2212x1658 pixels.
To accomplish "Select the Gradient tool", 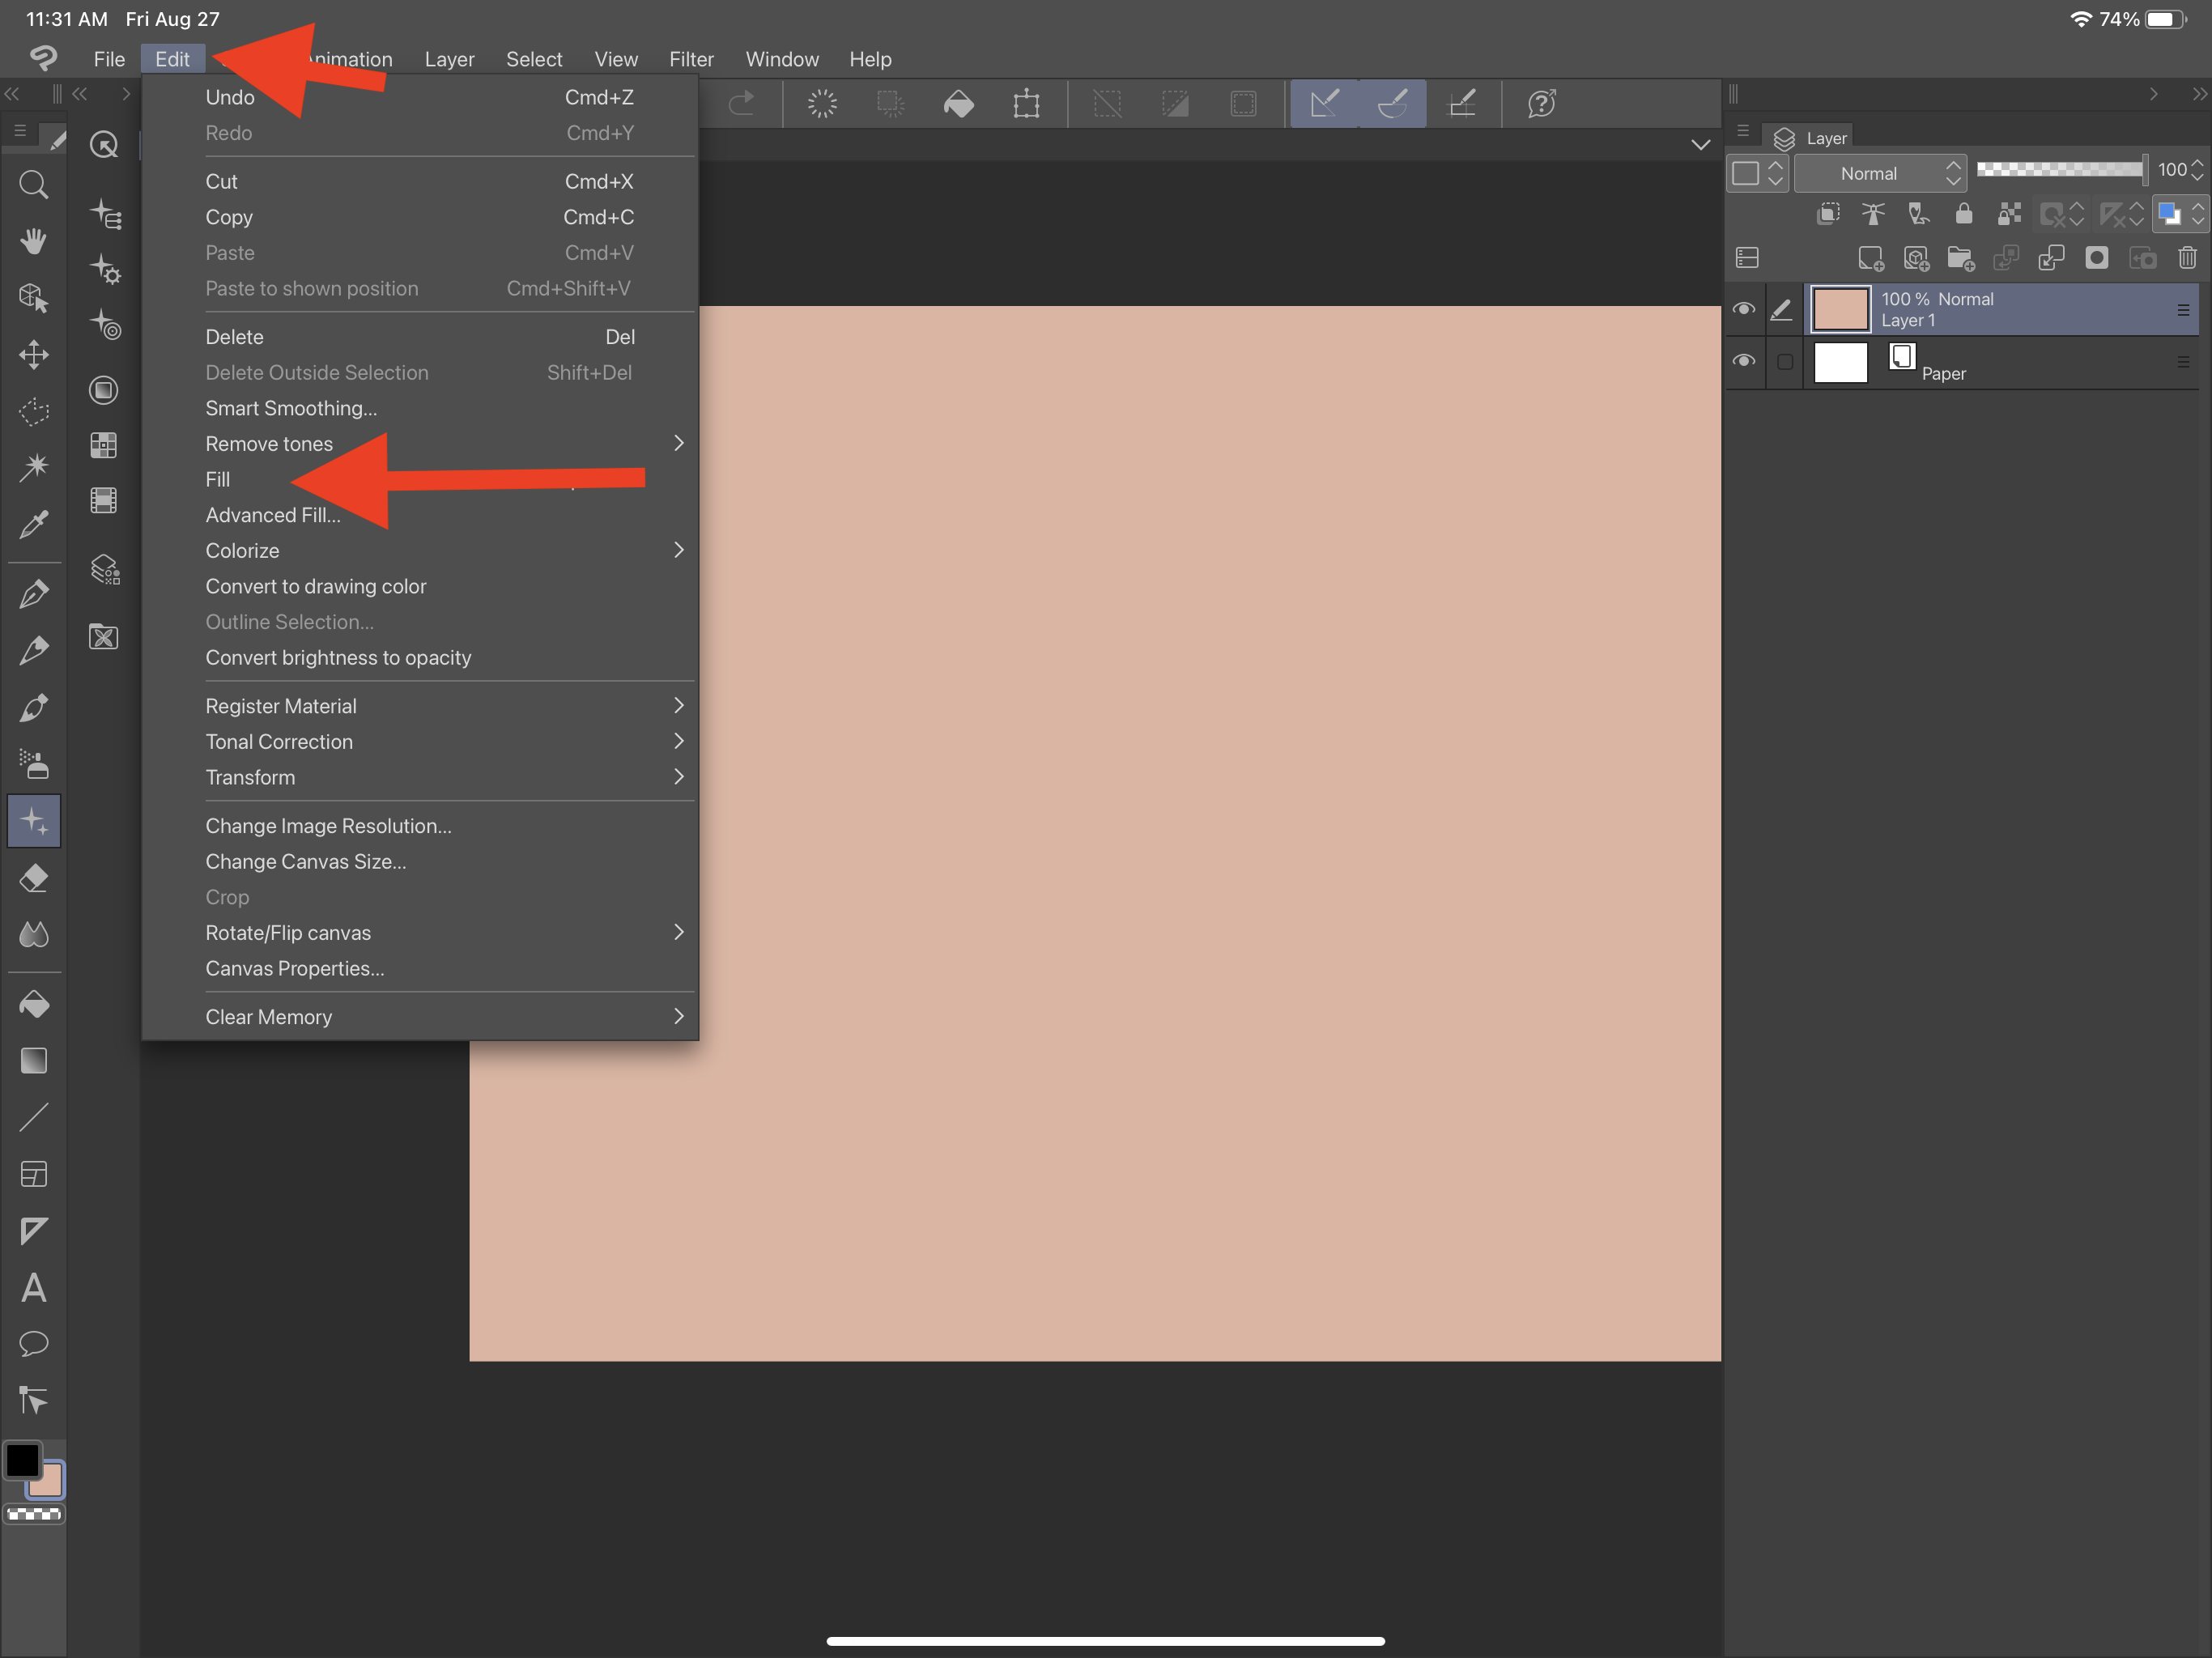I will [x=34, y=1061].
